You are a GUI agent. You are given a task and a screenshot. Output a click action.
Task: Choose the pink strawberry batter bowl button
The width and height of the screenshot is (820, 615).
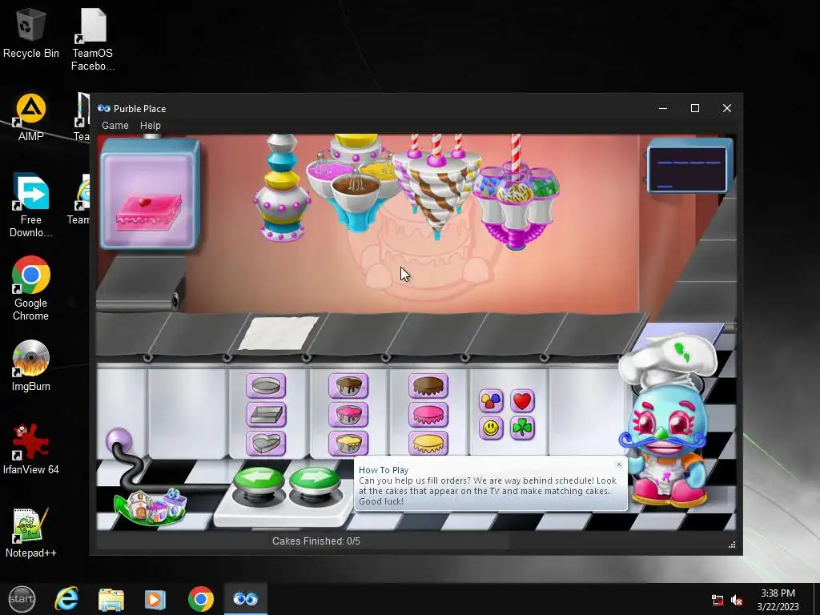coord(348,415)
